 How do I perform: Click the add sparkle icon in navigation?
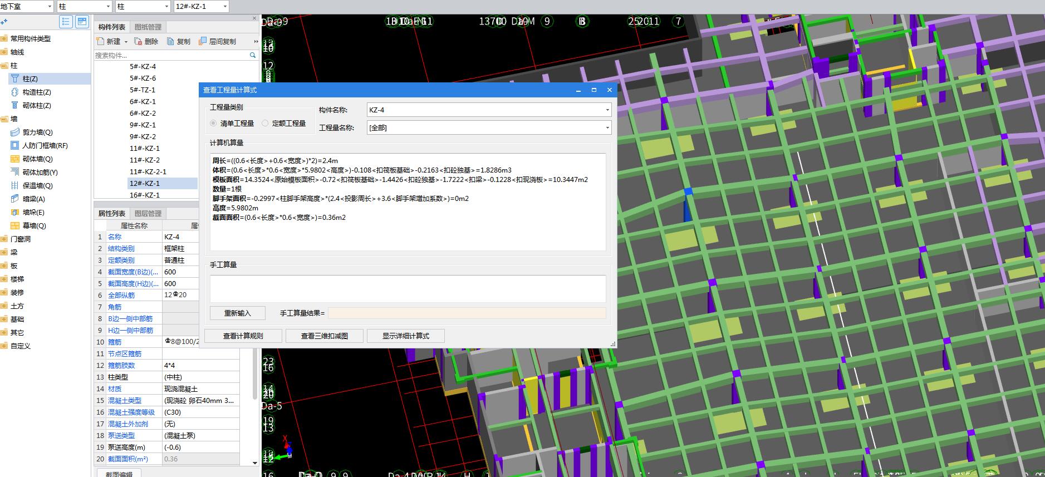(4, 22)
